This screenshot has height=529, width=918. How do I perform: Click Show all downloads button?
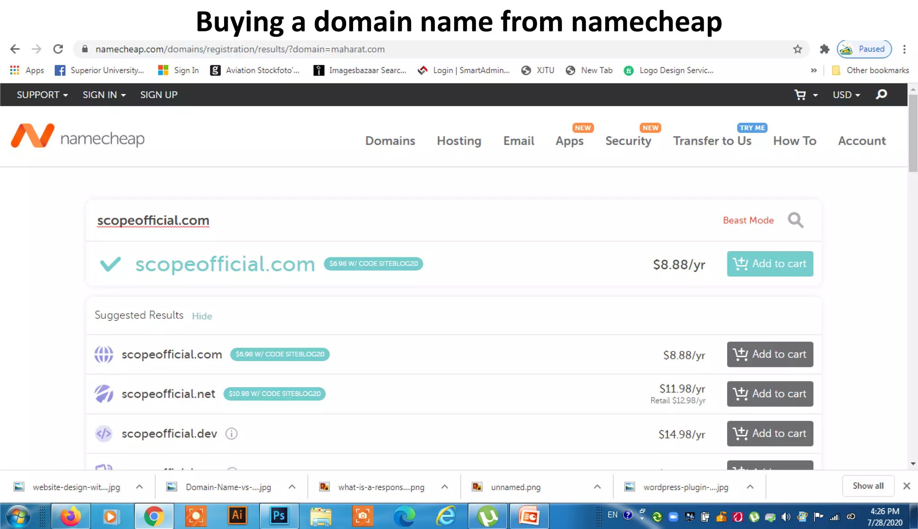[x=868, y=486]
